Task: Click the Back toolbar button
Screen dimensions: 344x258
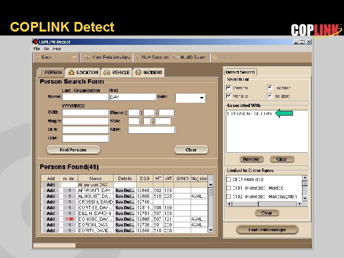Action: (44, 57)
